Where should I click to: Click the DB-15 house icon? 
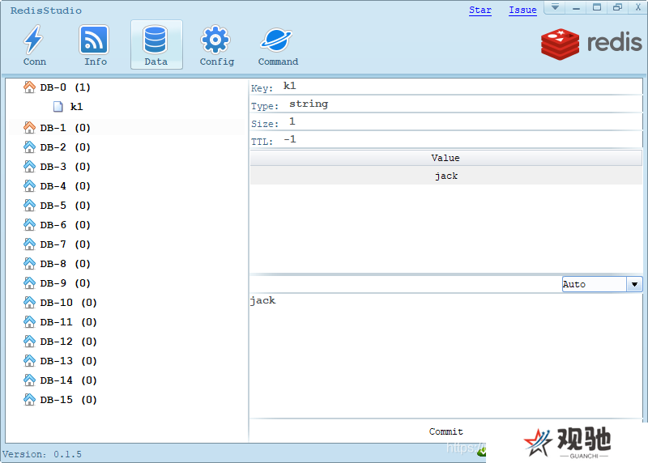[x=30, y=399]
